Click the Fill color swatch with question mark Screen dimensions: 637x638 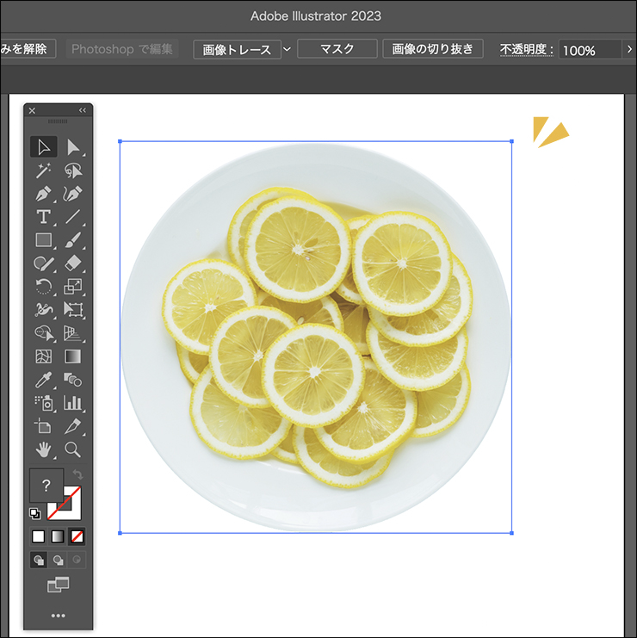[x=46, y=486]
